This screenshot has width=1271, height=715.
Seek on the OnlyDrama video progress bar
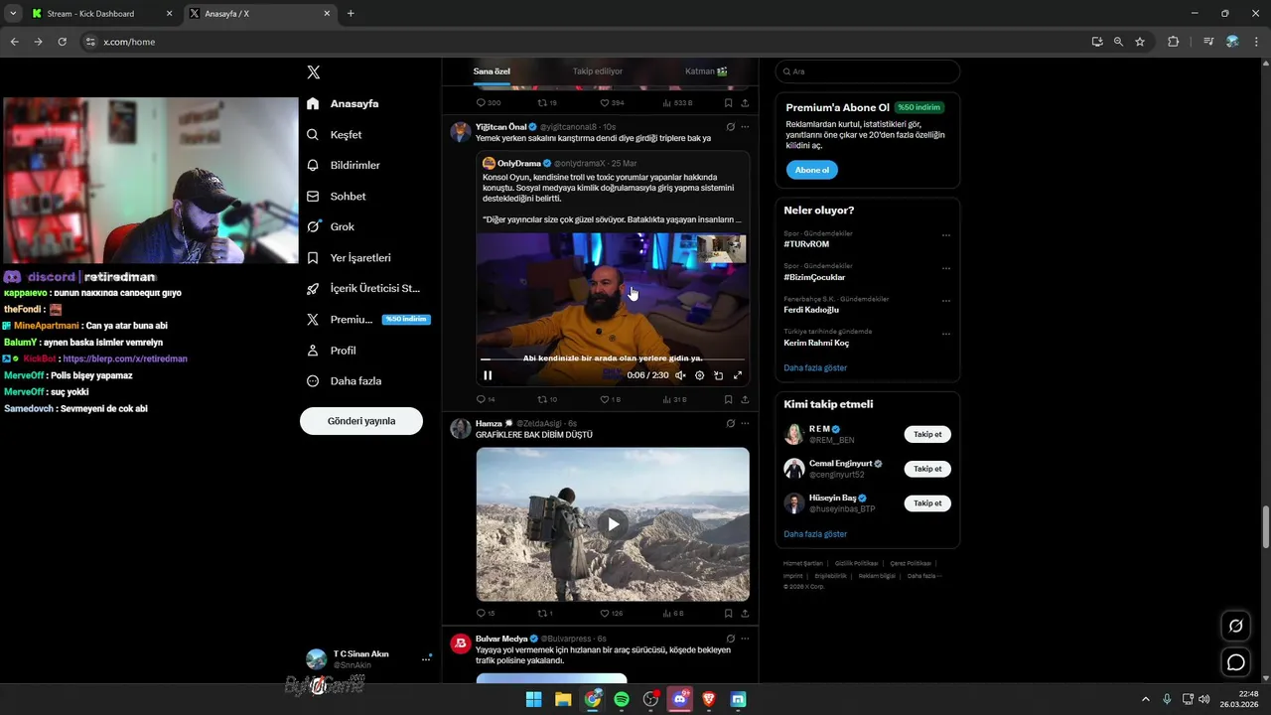tap(613, 359)
